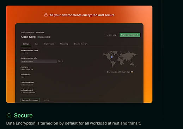The width and height of the screenshot is (183, 129).
Task: Click the App environment URL field
Action: click(x=39, y=61)
